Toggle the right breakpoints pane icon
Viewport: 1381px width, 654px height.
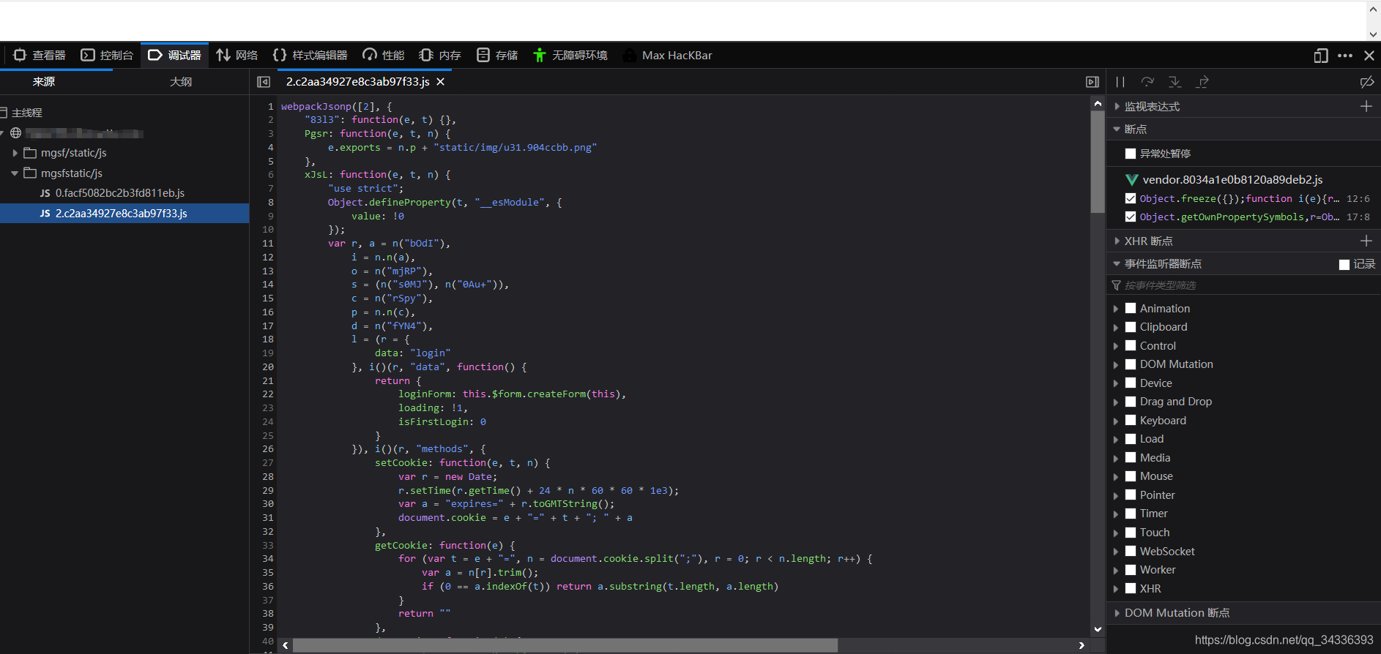coord(1092,82)
